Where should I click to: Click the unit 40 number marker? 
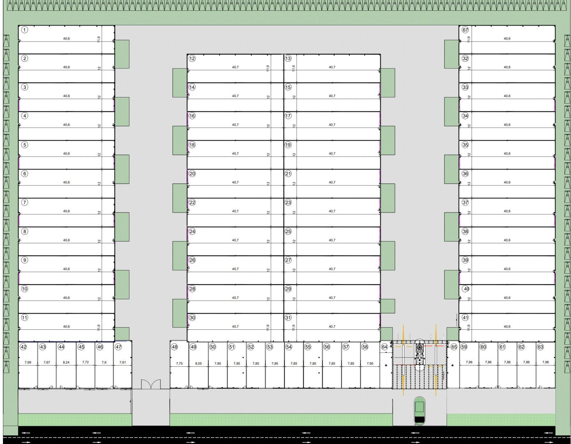(466, 289)
